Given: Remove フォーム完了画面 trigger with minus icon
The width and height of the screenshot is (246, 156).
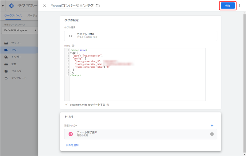Looking at the screenshot, I should click(212, 134).
